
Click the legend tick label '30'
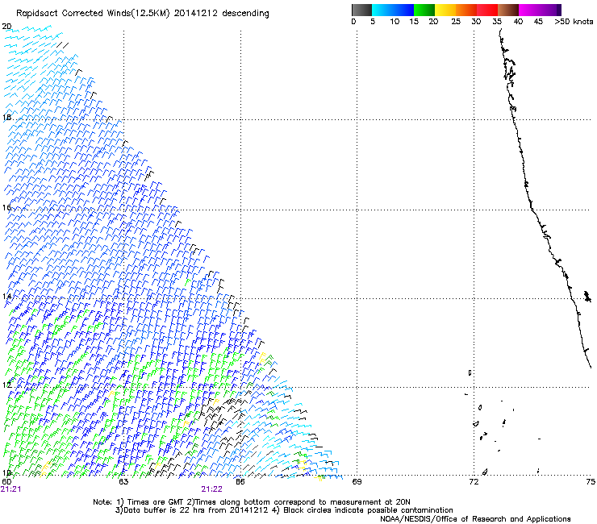click(476, 22)
